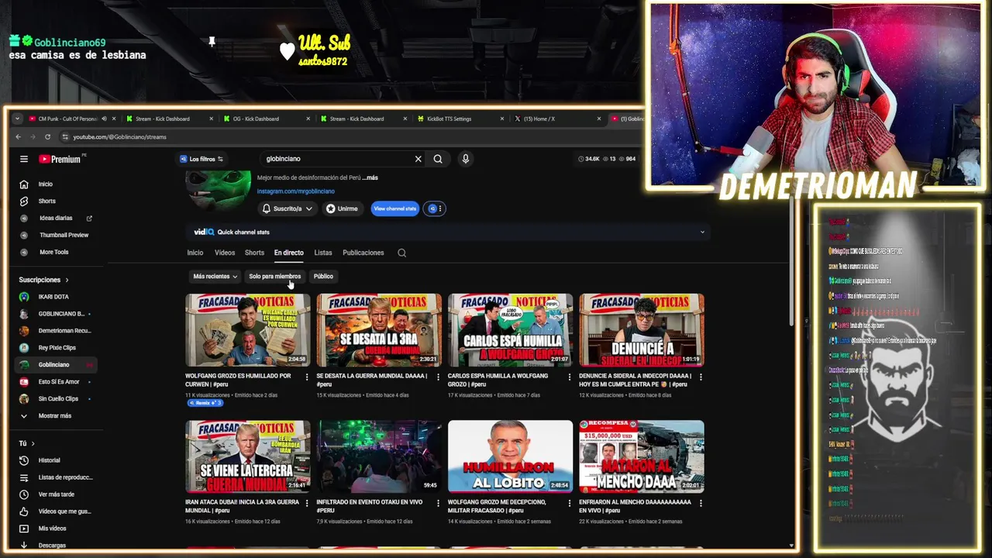Screen dimensions: 992x558
Task: Reload the page with refresh icon
Action: (x=47, y=137)
